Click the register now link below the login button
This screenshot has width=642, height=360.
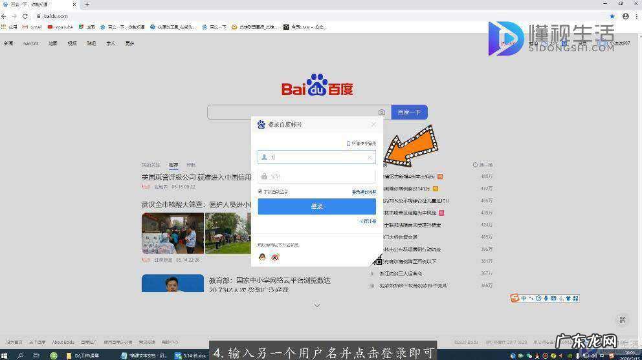[368, 221]
